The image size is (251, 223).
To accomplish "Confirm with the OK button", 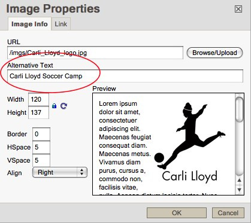I will (177, 213).
